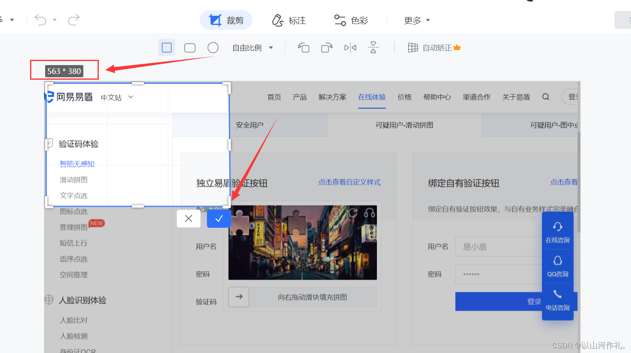Click the 价格 nav item
This screenshot has height=353, width=631.
coord(405,97)
